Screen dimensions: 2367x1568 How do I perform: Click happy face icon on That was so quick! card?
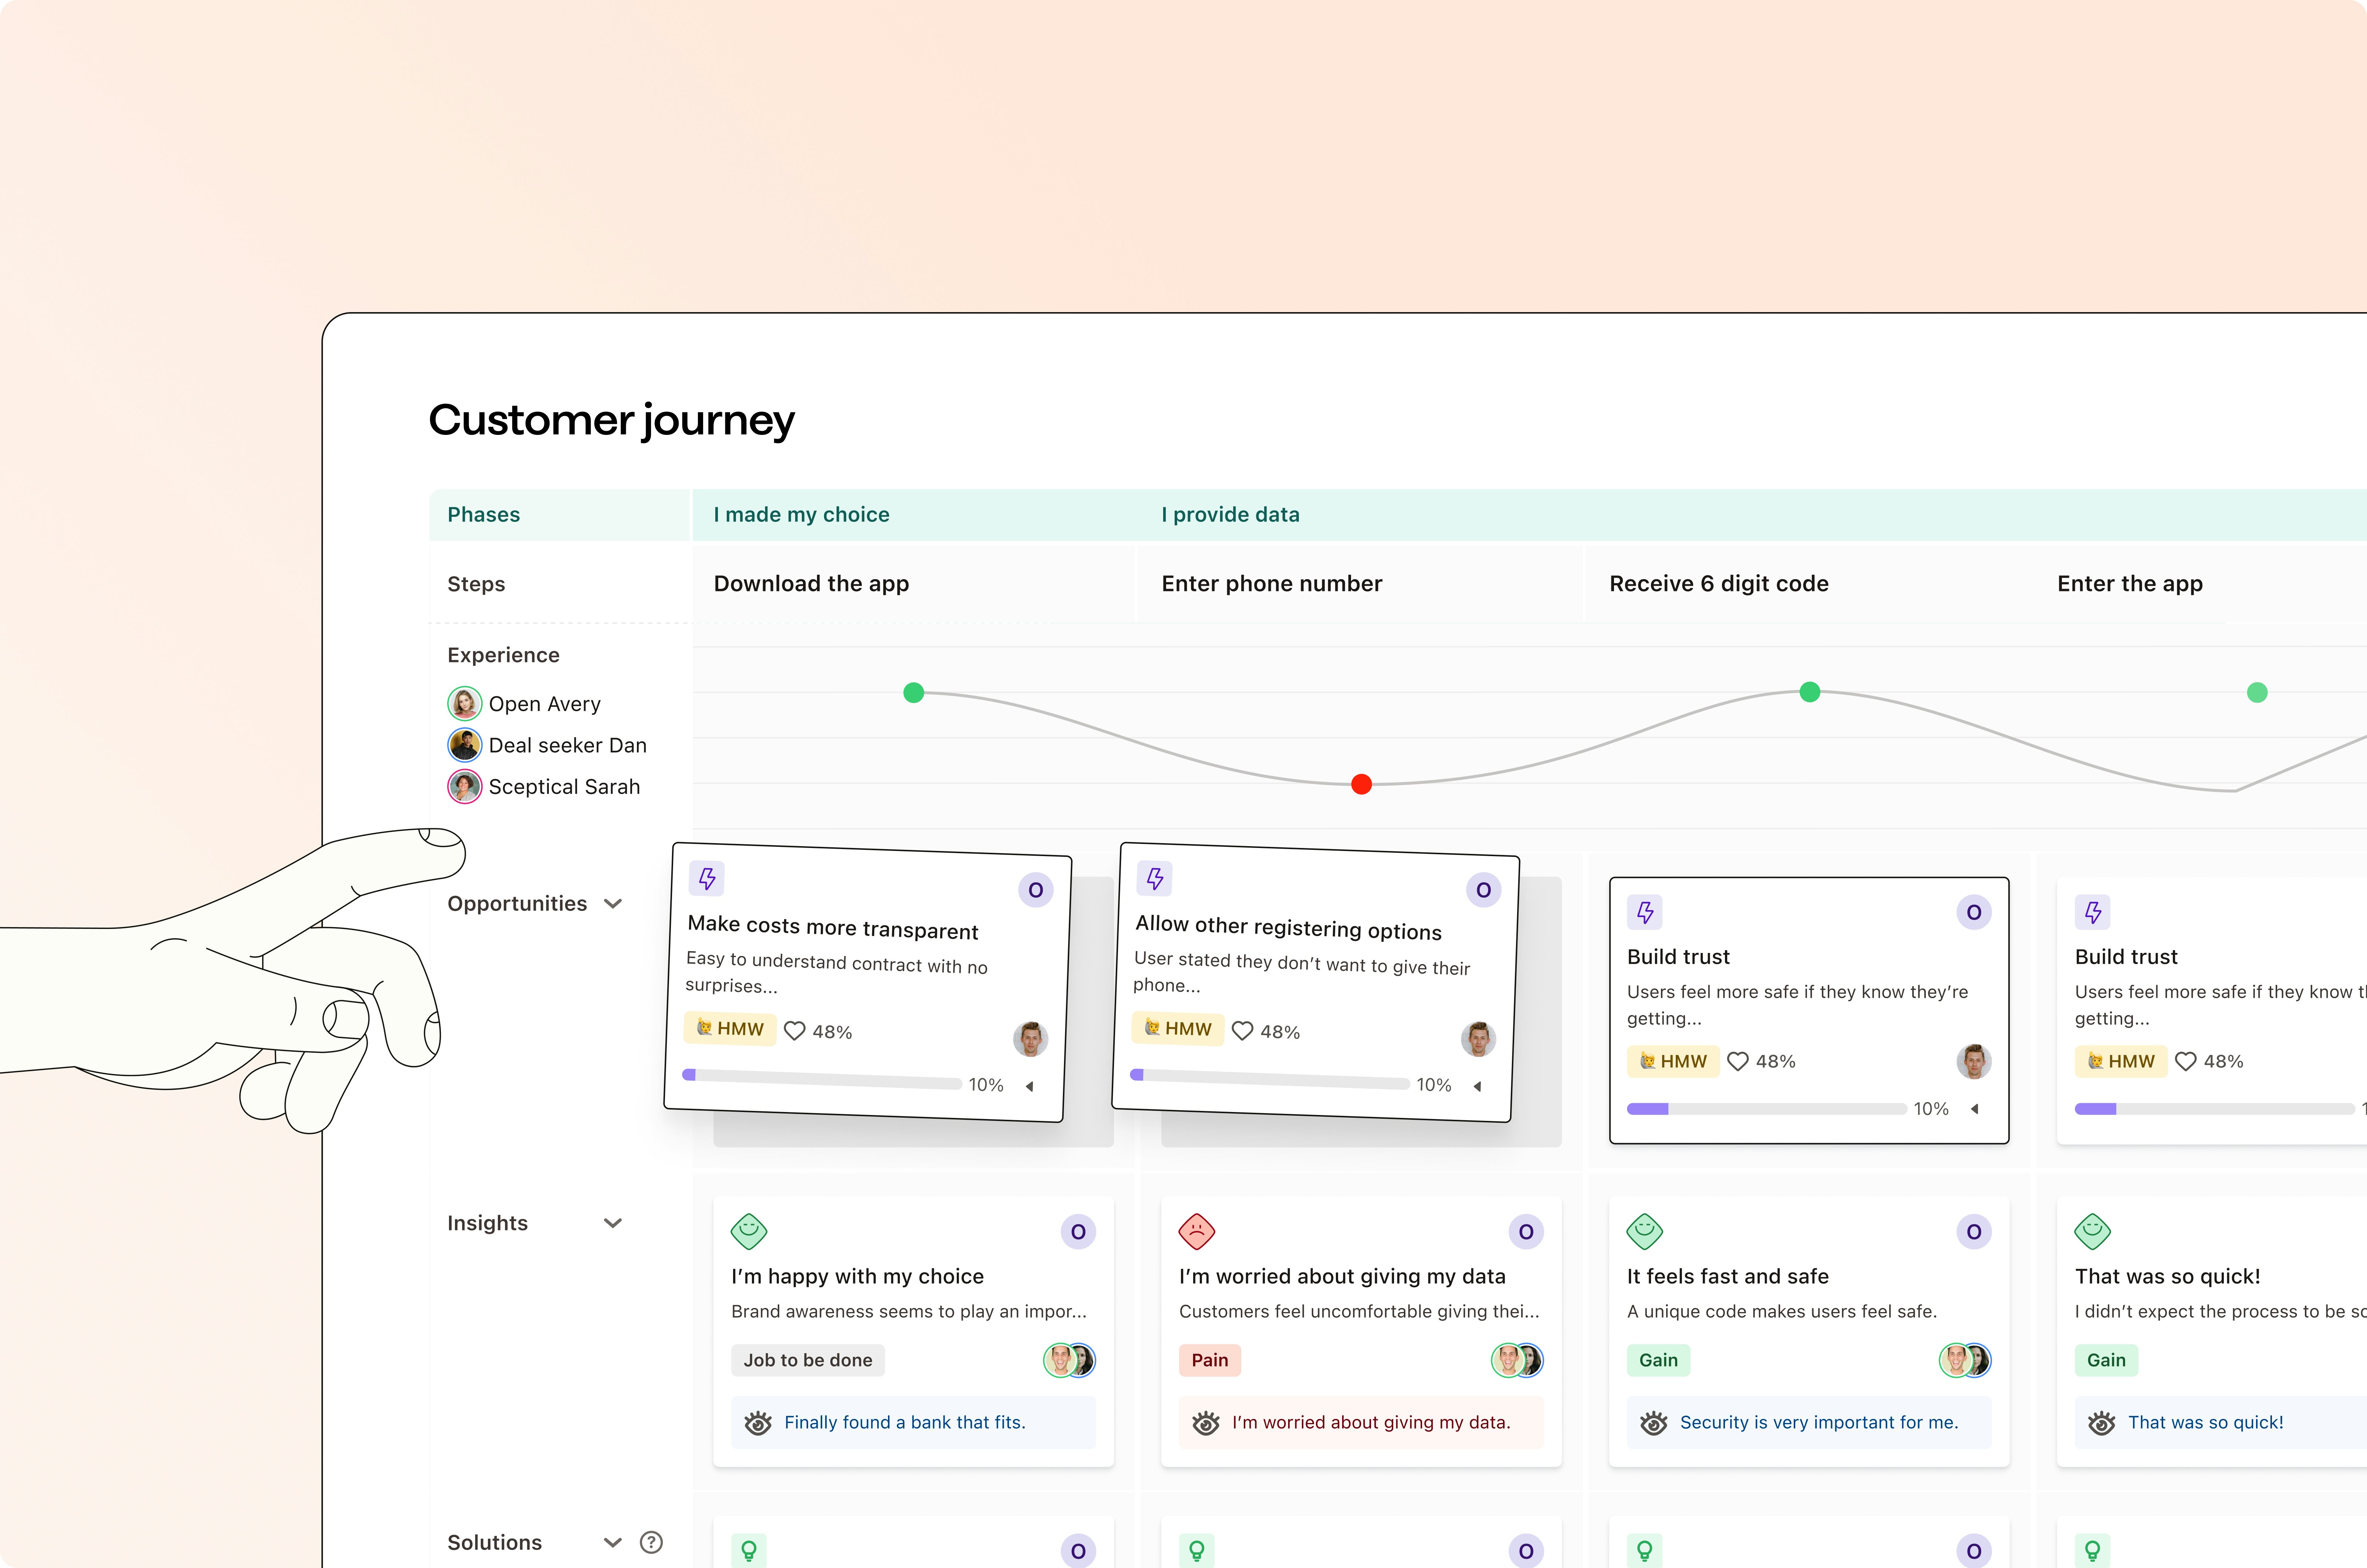pyautogui.click(x=2093, y=1231)
